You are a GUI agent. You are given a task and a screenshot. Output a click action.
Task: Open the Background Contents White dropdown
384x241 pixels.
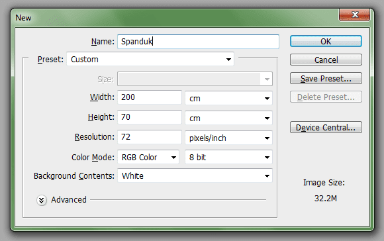195,175
